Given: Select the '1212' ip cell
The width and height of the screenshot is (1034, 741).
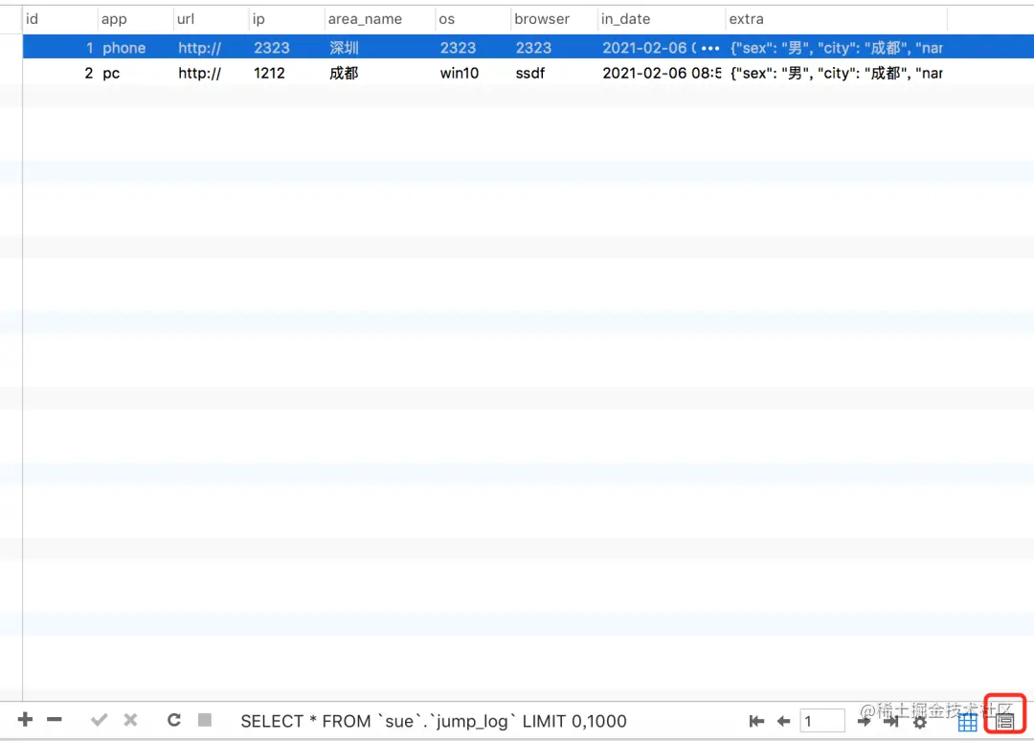Looking at the screenshot, I should tap(286, 73).
